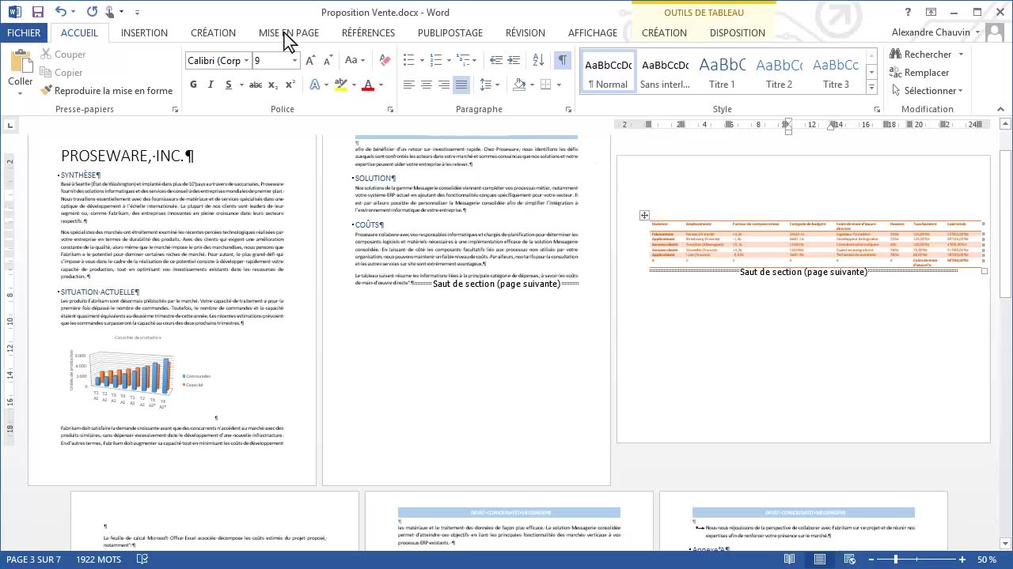The image size is (1013, 569).
Task: Switch to the INSERTION tab
Action: click(x=144, y=32)
